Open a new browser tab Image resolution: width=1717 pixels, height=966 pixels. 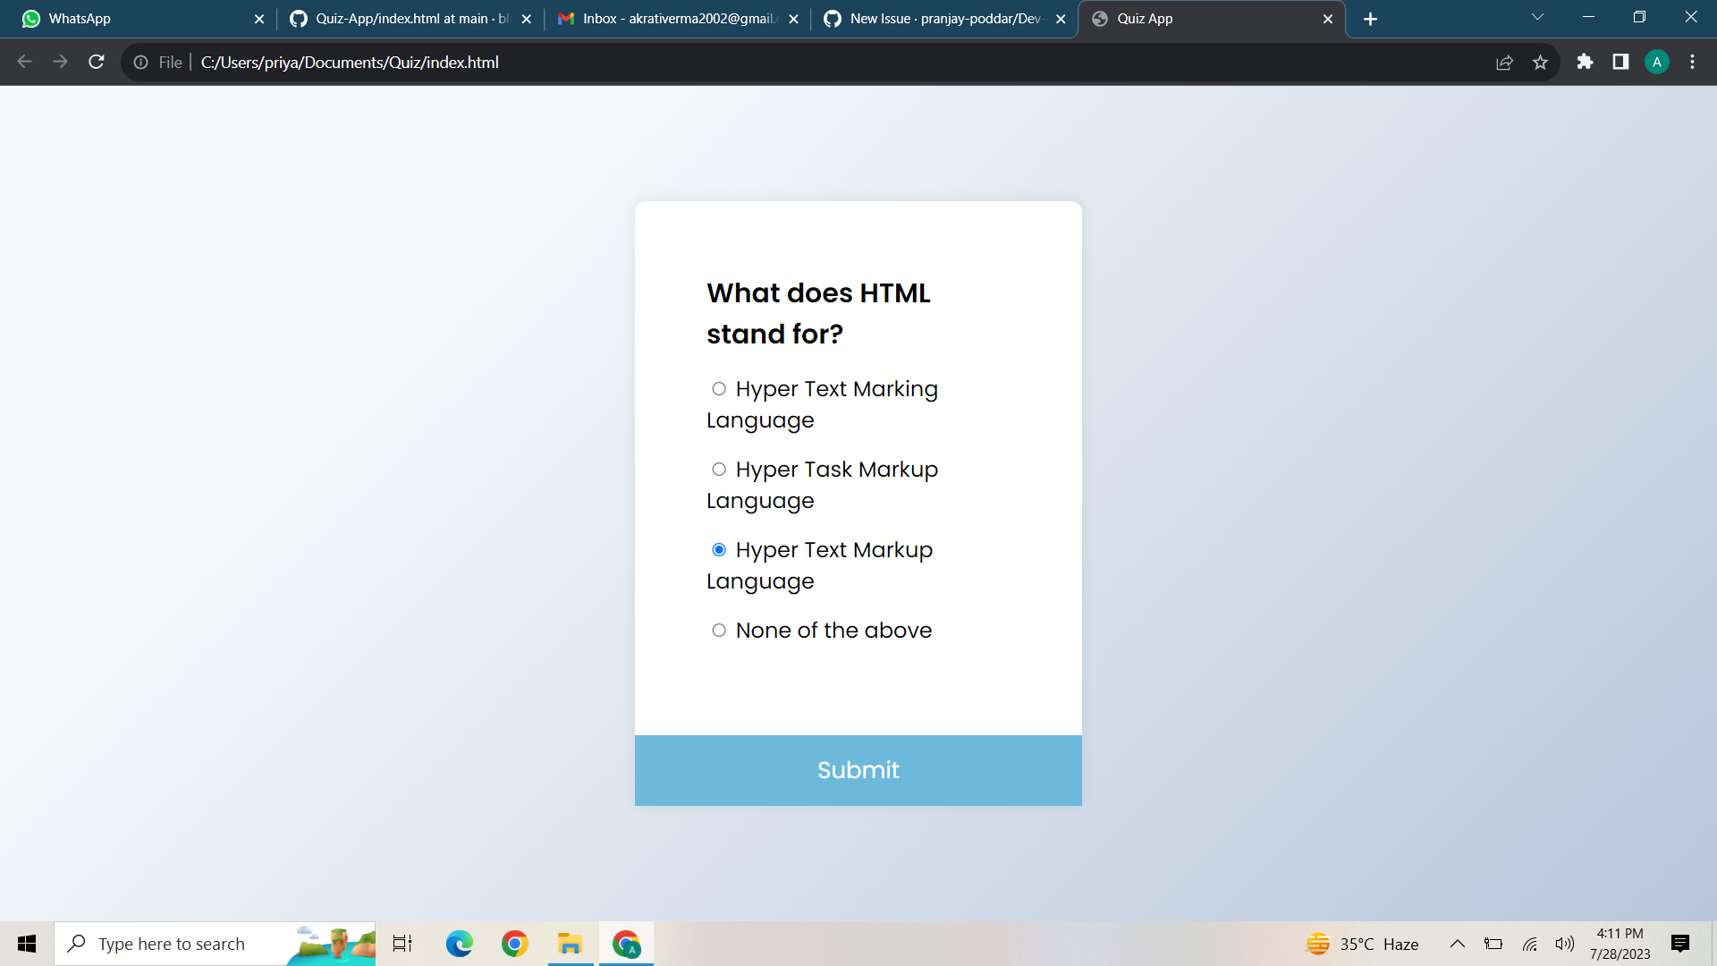(1370, 19)
